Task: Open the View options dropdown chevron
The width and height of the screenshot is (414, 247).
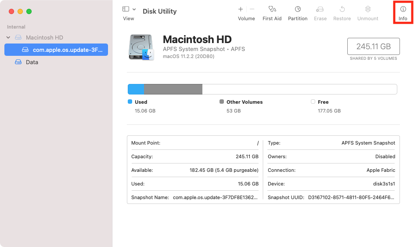Action: (x=134, y=9)
